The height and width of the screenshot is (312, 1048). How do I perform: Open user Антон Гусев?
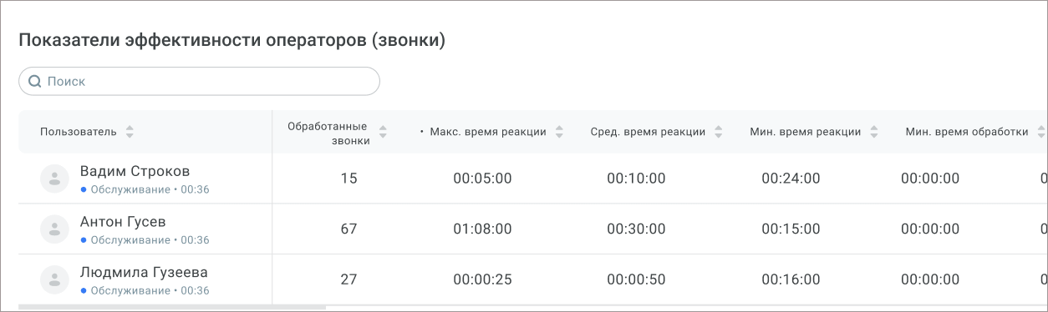[123, 222]
